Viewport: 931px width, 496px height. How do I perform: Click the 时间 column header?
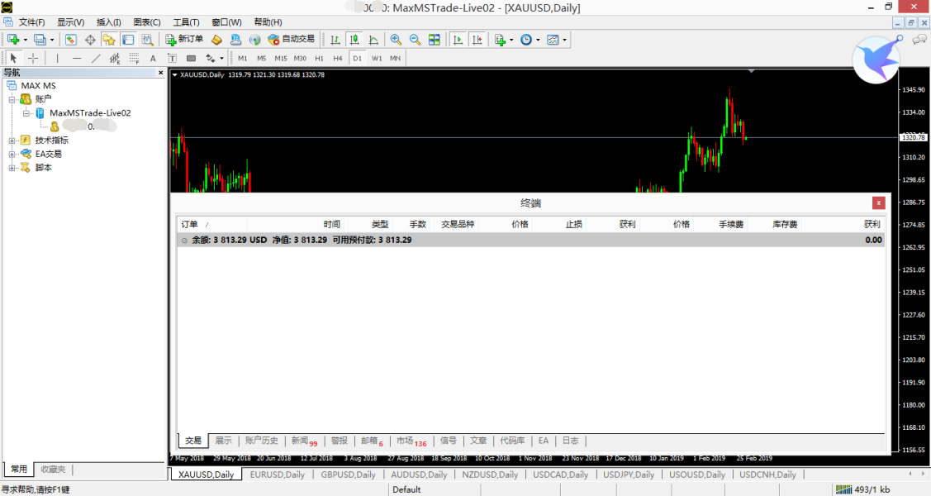(x=331, y=224)
